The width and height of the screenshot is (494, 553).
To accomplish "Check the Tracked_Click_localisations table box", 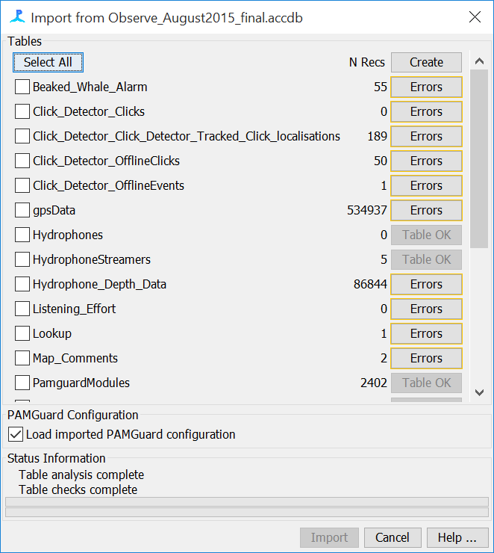I will click(x=22, y=136).
